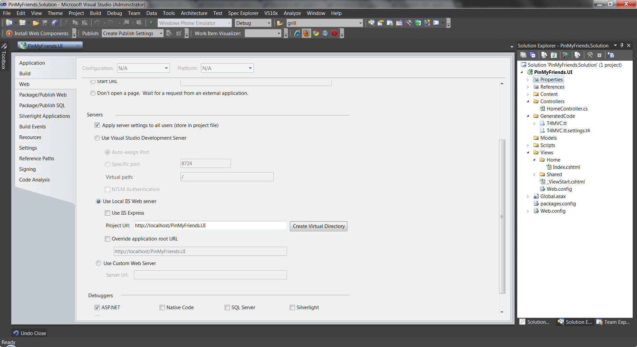Toggle ASP.NET debugger checkbox
Screen dimensions: 637x347
point(97,308)
